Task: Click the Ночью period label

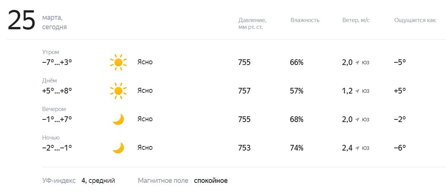Action: click(x=51, y=138)
